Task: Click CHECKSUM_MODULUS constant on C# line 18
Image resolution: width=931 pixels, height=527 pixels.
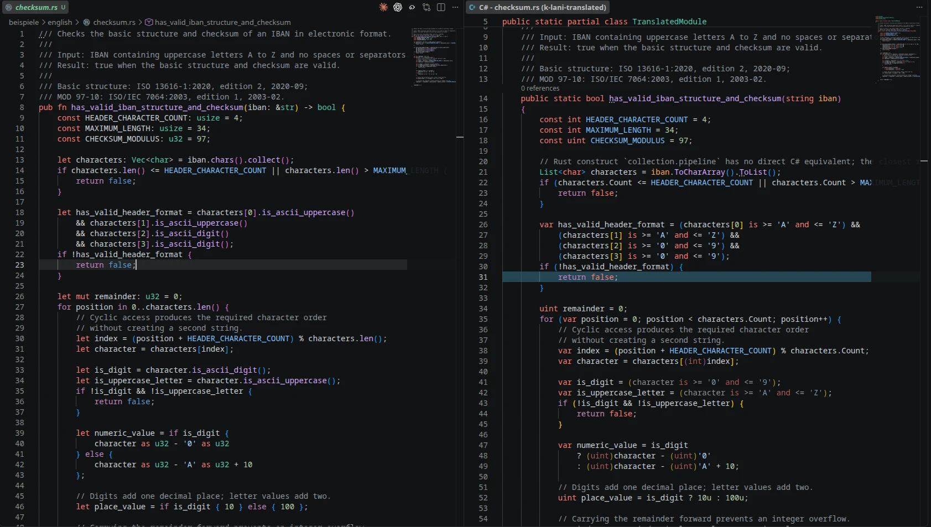Action: click(627, 140)
